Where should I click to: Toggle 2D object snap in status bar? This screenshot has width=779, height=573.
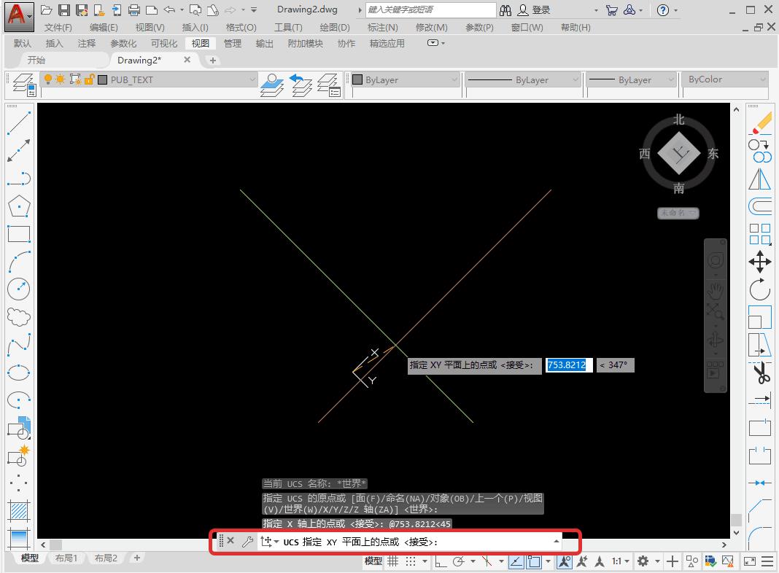[x=534, y=561]
